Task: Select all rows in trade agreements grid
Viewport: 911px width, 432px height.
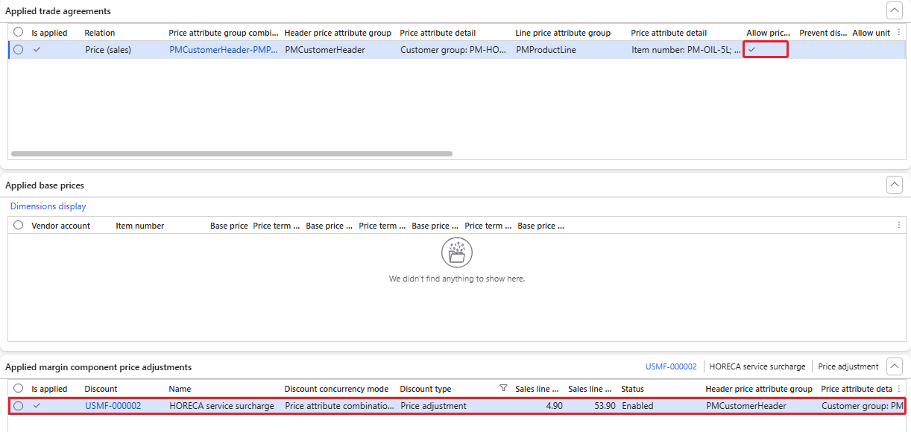Action: click(x=18, y=33)
